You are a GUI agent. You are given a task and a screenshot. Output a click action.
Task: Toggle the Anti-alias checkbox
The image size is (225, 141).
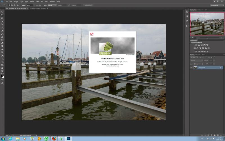[x=35, y=5]
